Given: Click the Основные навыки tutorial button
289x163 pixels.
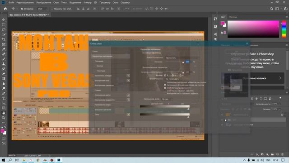Looking at the screenshot, I should pos(252,78).
